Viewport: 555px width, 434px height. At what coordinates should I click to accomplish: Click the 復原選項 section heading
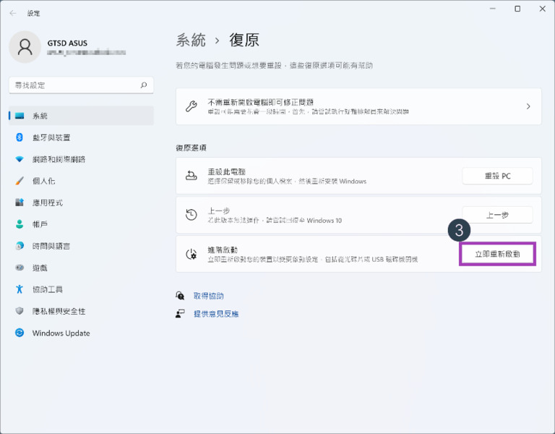pos(191,148)
